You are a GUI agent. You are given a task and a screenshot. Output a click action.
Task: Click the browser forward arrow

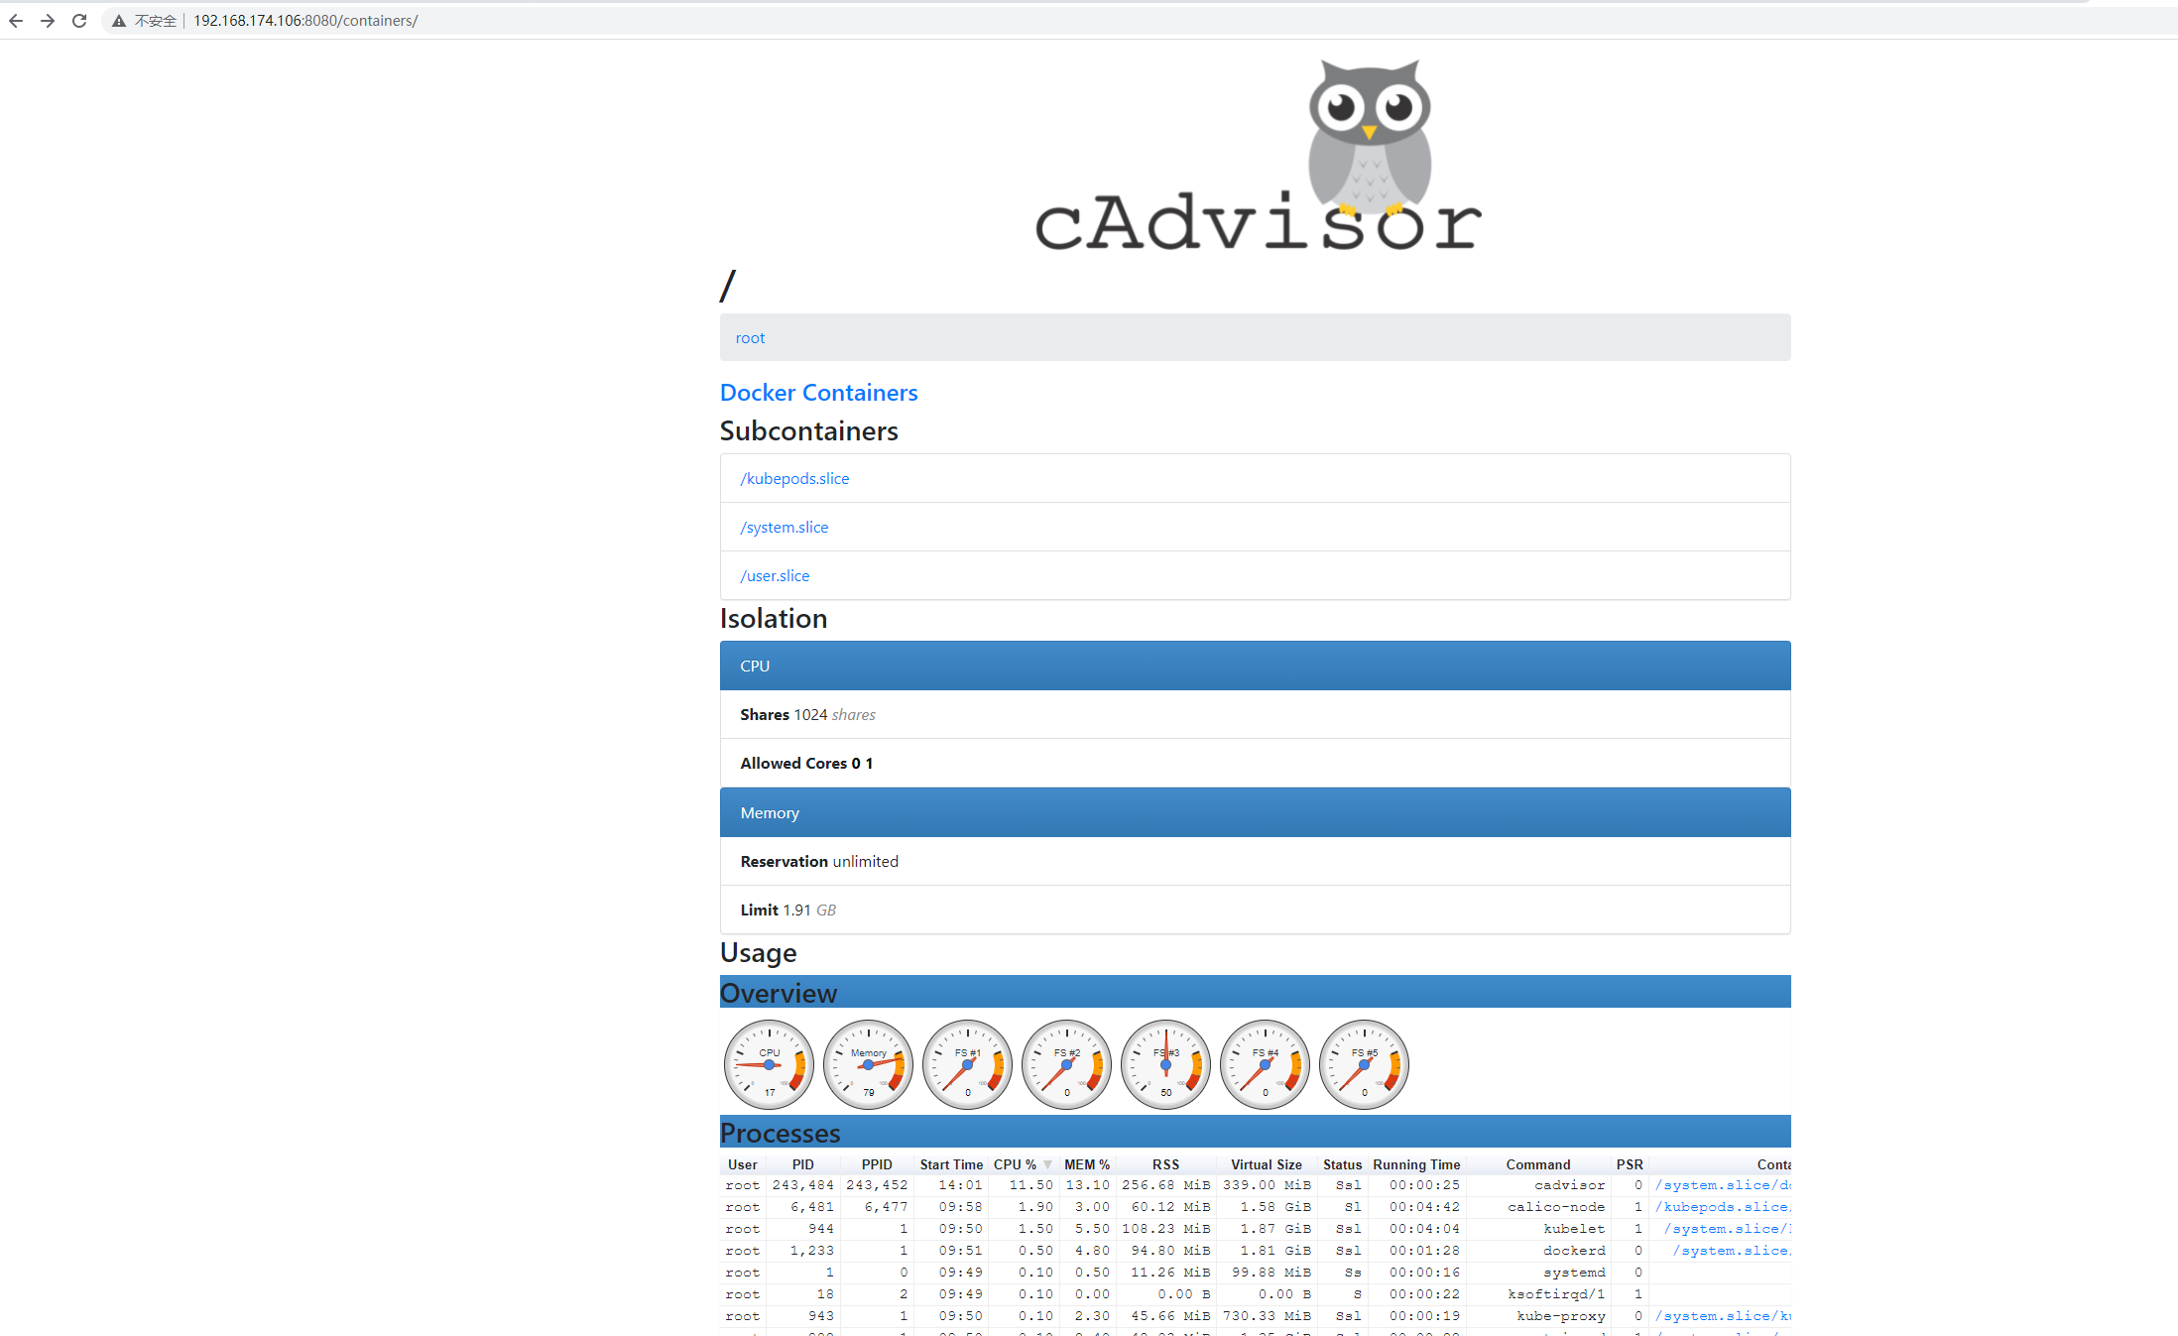(x=48, y=20)
